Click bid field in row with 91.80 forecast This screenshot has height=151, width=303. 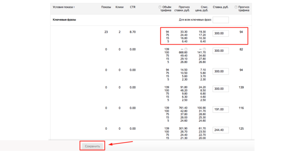click(x=220, y=89)
